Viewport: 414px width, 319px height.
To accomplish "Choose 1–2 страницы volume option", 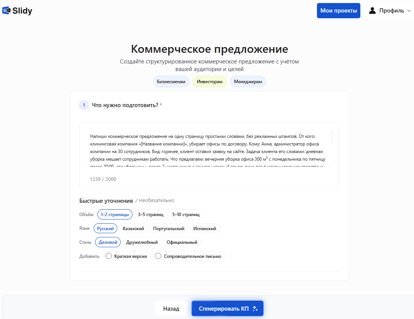I will tap(115, 215).
